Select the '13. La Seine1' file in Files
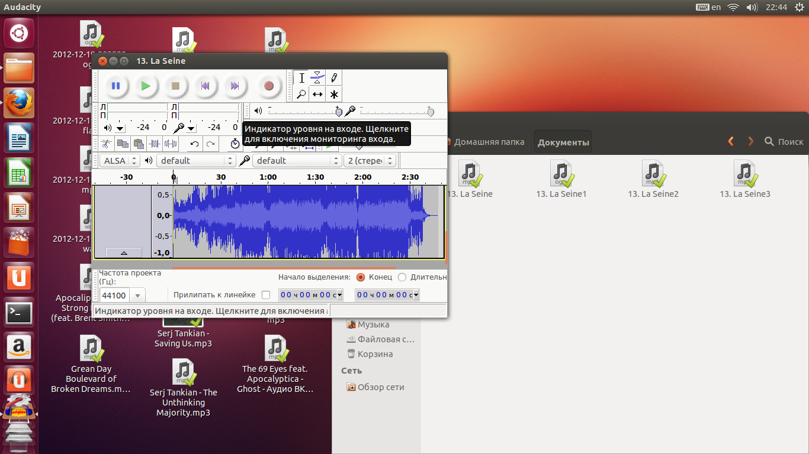 coord(561,179)
